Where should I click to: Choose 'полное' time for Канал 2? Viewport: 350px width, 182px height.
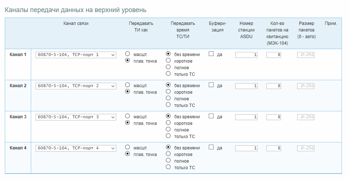click(168, 98)
